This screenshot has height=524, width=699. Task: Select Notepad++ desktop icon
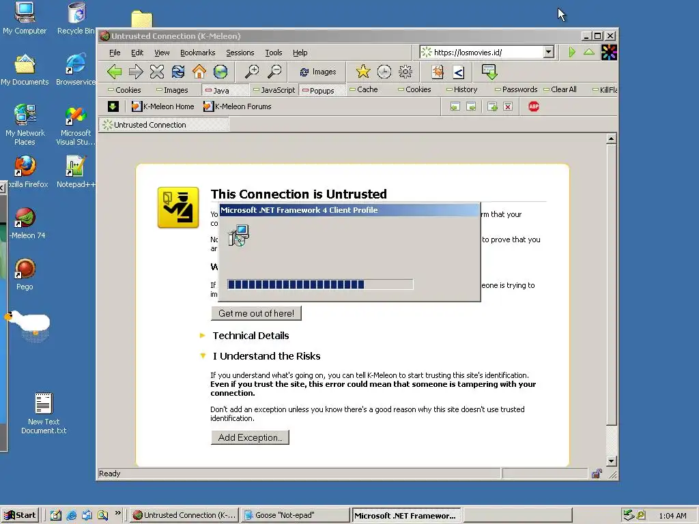coord(75,171)
